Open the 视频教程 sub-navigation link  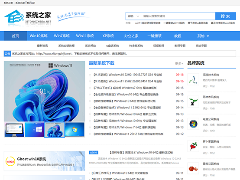(159, 46)
